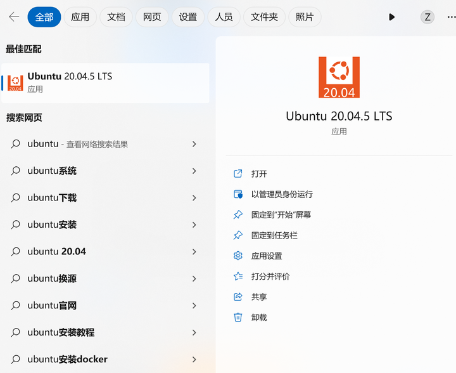Click search icon beside ubuntu安装docker
456x373 pixels.
click(15, 359)
